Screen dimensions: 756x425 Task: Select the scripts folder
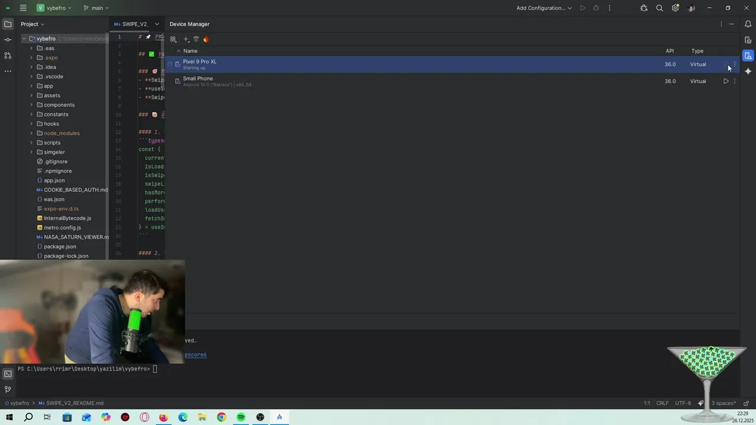tap(52, 143)
